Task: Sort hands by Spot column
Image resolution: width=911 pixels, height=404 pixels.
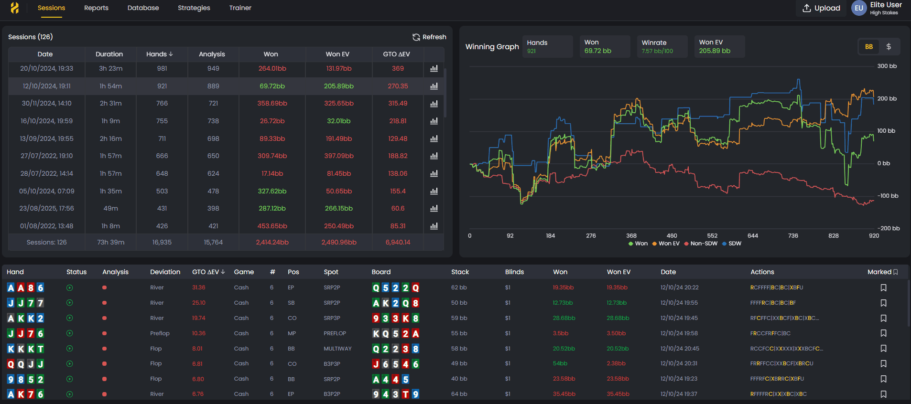Action: (331, 272)
